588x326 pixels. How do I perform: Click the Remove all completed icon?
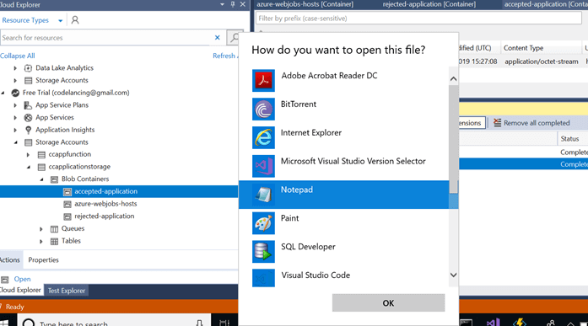(497, 123)
